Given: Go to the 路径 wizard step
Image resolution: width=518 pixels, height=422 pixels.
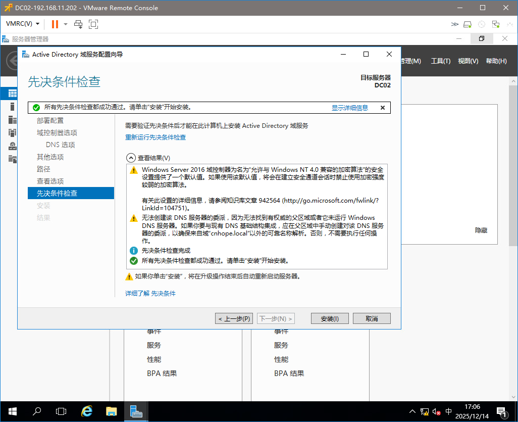Looking at the screenshot, I should coord(43,169).
